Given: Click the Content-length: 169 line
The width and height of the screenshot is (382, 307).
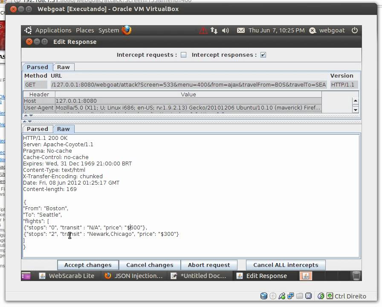Looking at the screenshot, I should tap(50, 189).
